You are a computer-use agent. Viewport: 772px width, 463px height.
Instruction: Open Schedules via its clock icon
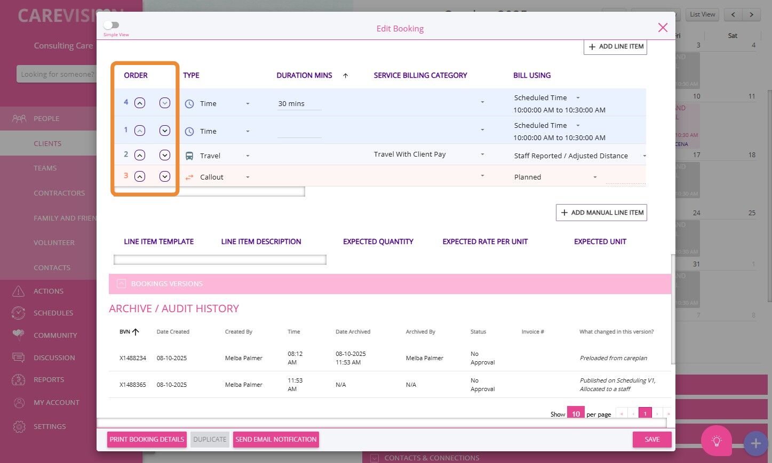(19, 313)
